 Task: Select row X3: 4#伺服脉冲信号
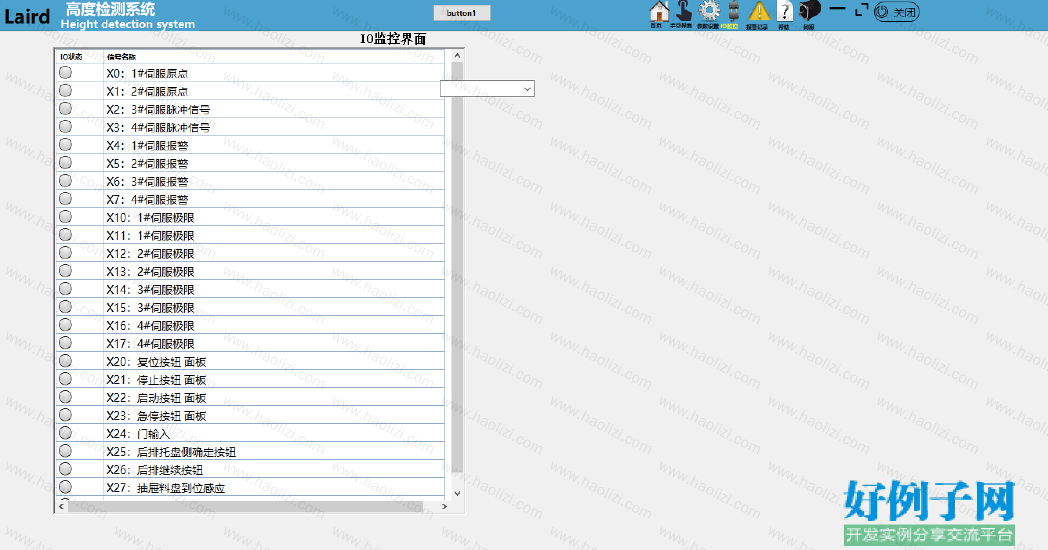point(250,127)
